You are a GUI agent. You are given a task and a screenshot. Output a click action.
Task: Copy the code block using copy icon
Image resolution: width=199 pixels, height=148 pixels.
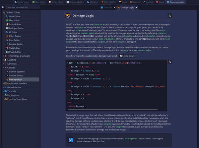[170, 62]
